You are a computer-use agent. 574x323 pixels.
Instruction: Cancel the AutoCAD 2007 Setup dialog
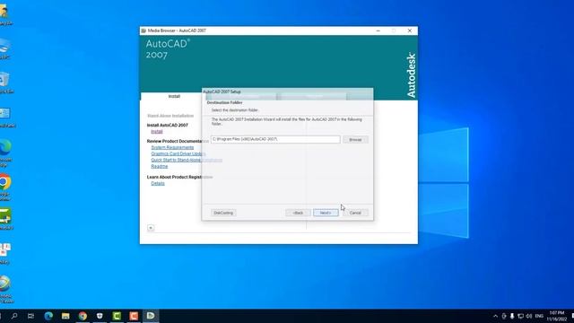click(355, 213)
